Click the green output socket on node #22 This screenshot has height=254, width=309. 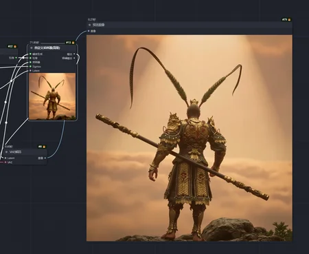(x=16, y=58)
